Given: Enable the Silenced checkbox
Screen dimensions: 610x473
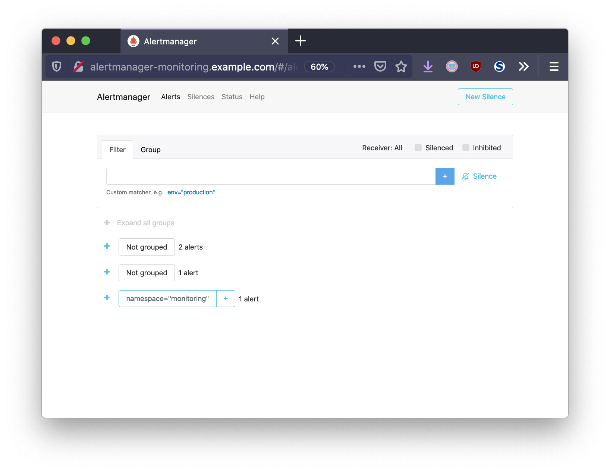Looking at the screenshot, I should (x=418, y=148).
